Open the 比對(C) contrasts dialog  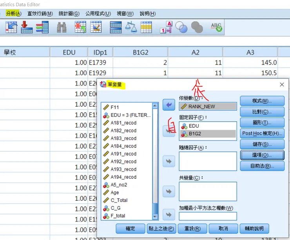pyautogui.click(x=262, y=112)
